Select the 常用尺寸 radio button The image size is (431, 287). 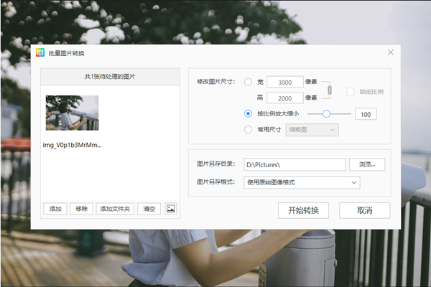point(248,130)
